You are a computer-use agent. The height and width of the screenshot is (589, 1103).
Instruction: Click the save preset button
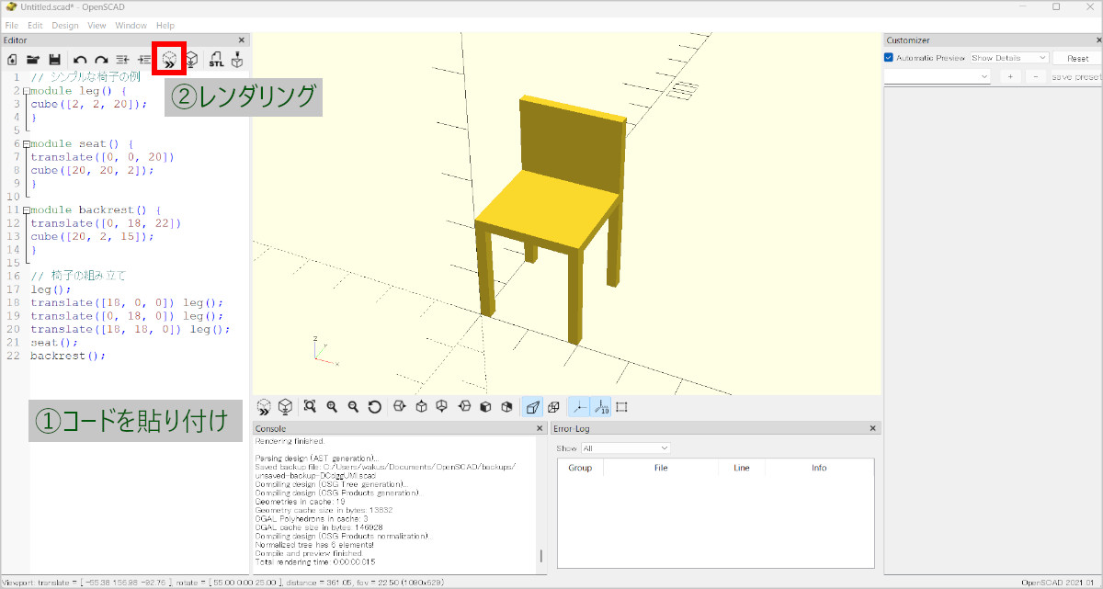pyautogui.click(x=1076, y=76)
